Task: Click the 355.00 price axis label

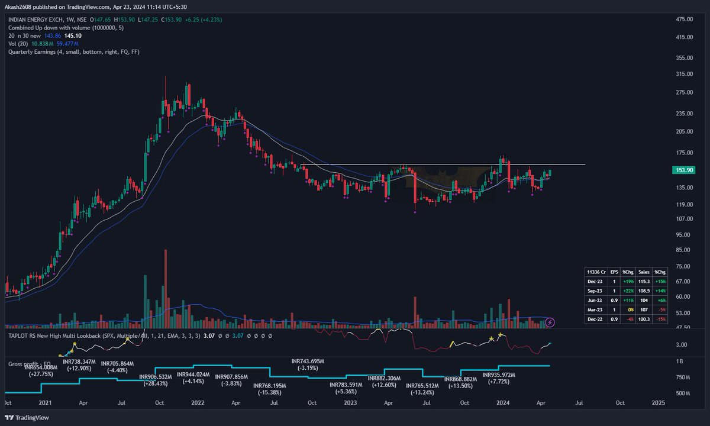Action: (x=685, y=58)
